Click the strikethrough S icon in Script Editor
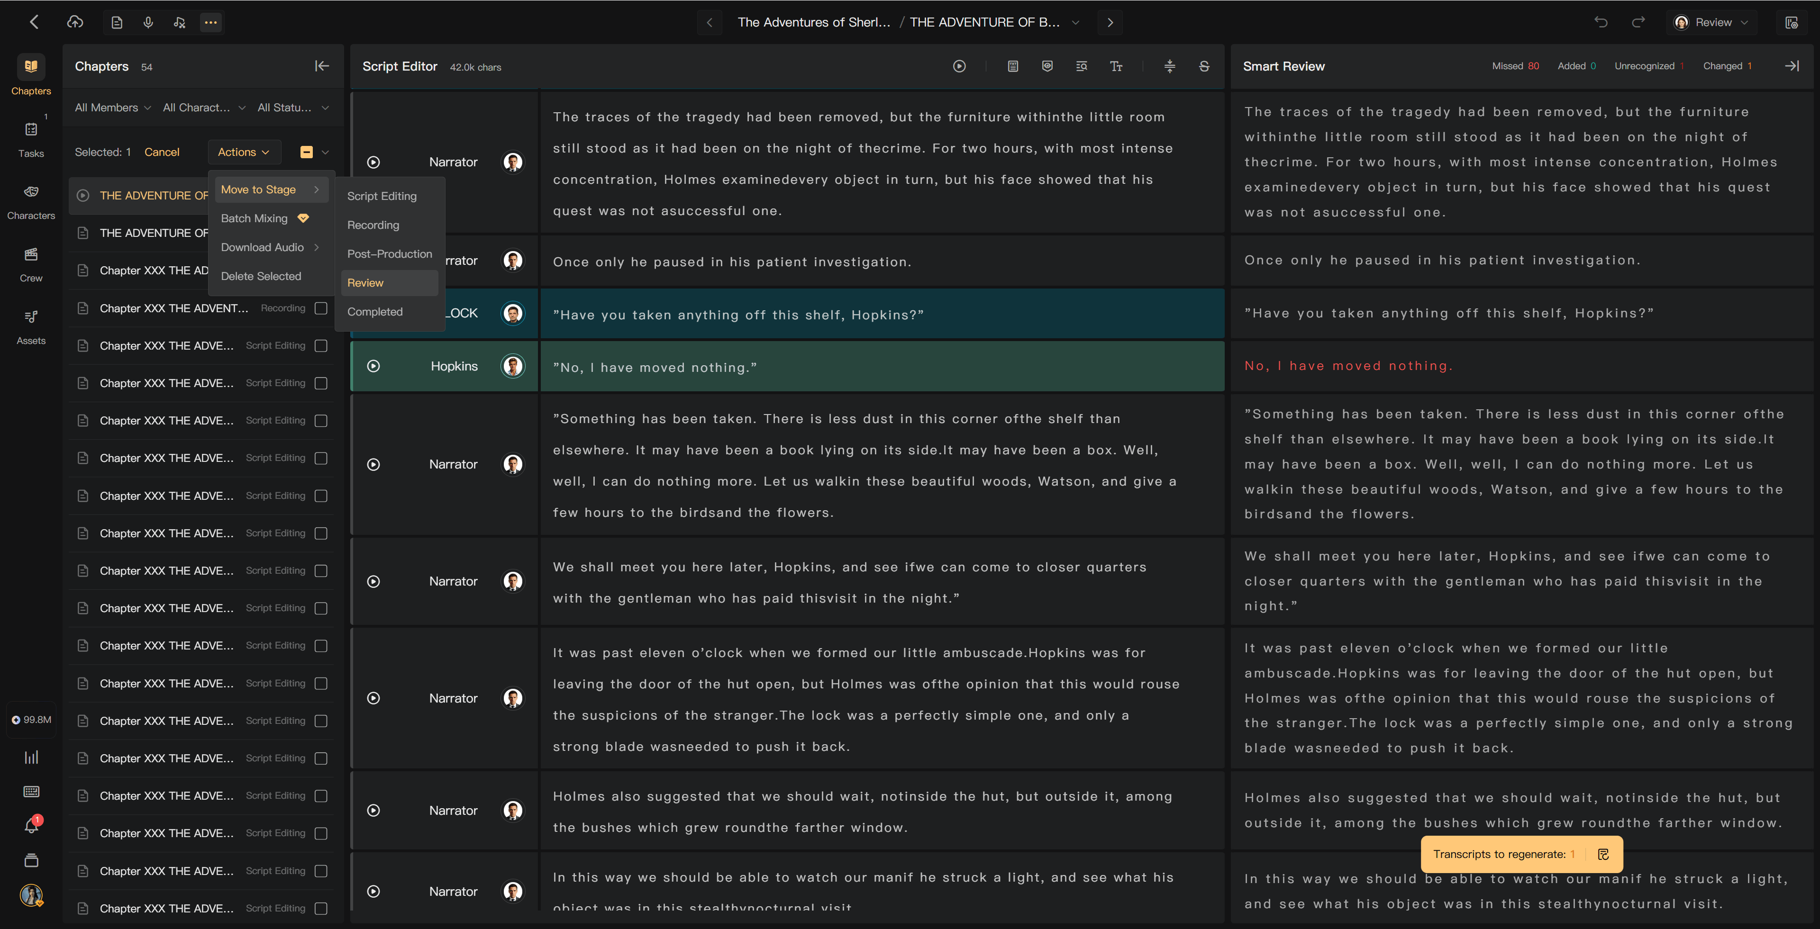Screen dimensions: 1820x929 click(1204, 66)
